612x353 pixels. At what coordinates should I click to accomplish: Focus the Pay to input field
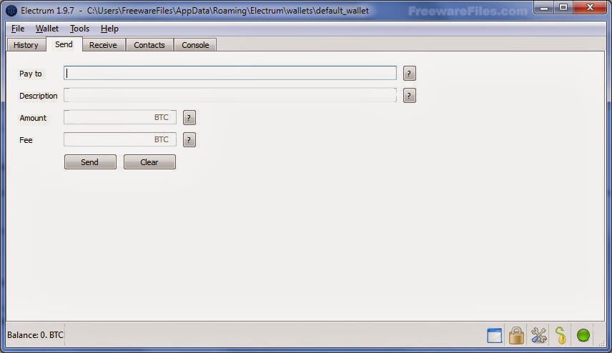[x=230, y=73]
